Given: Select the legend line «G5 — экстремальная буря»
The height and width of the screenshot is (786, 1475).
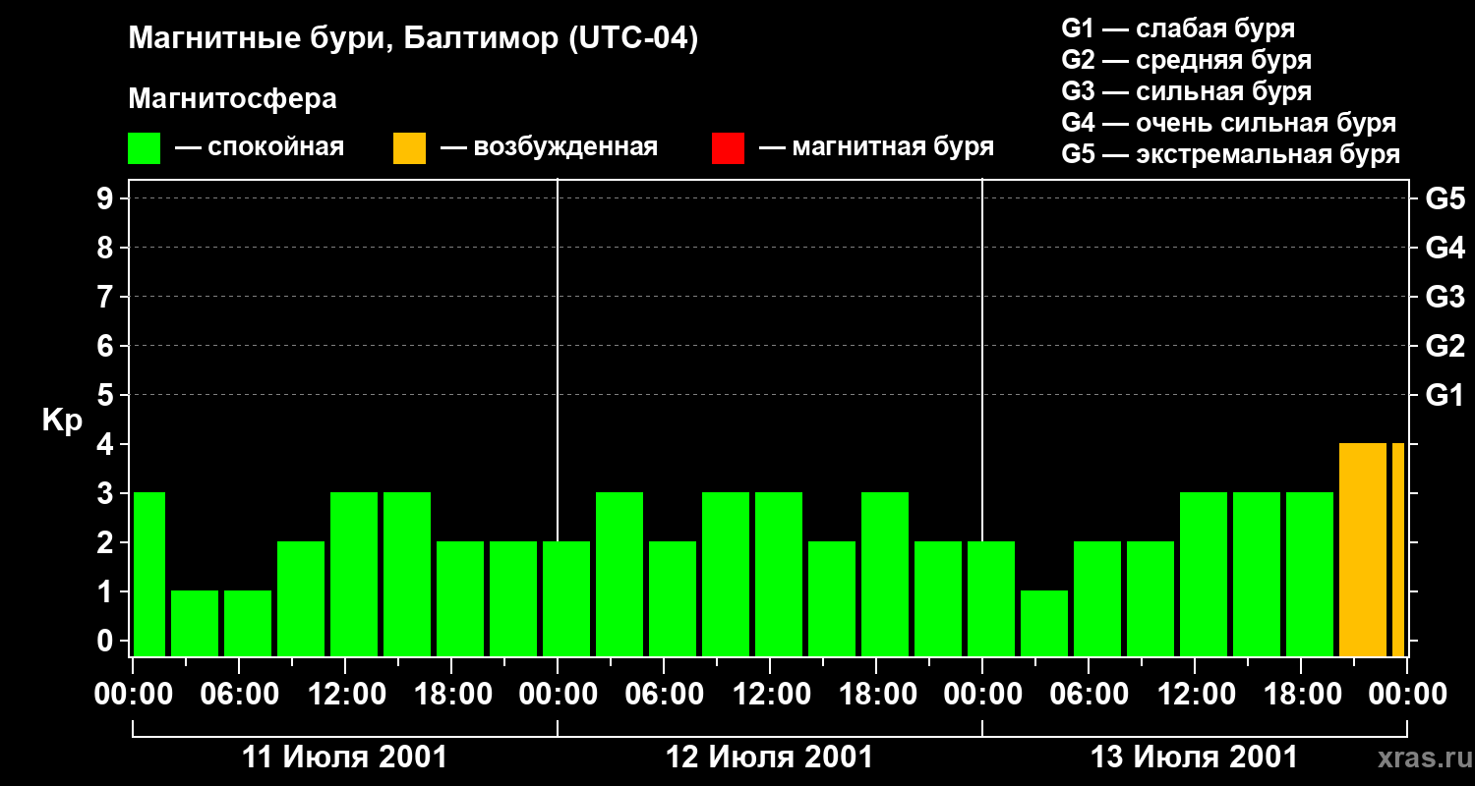Looking at the screenshot, I should 1231,154.
